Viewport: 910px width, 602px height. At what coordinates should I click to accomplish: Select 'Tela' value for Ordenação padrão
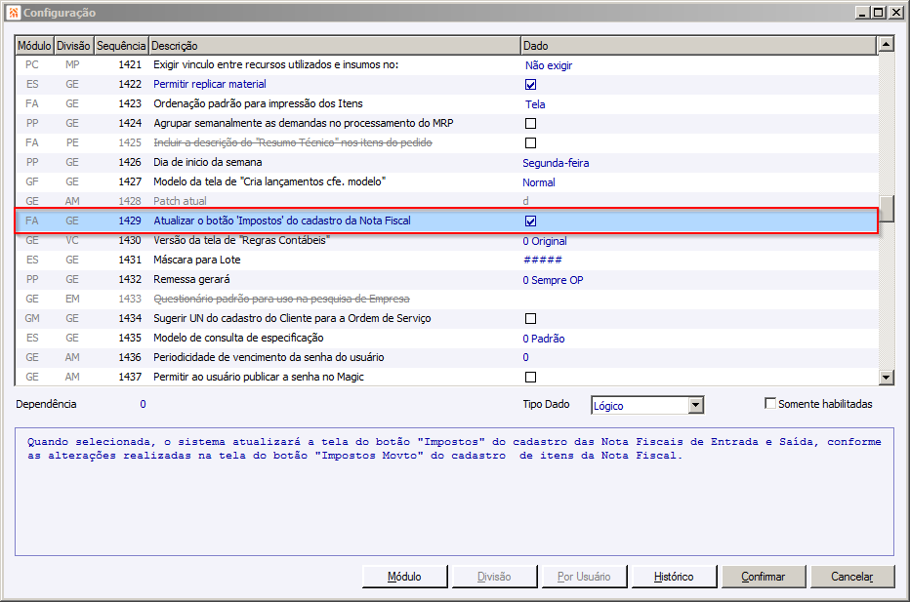click(535, 104)
